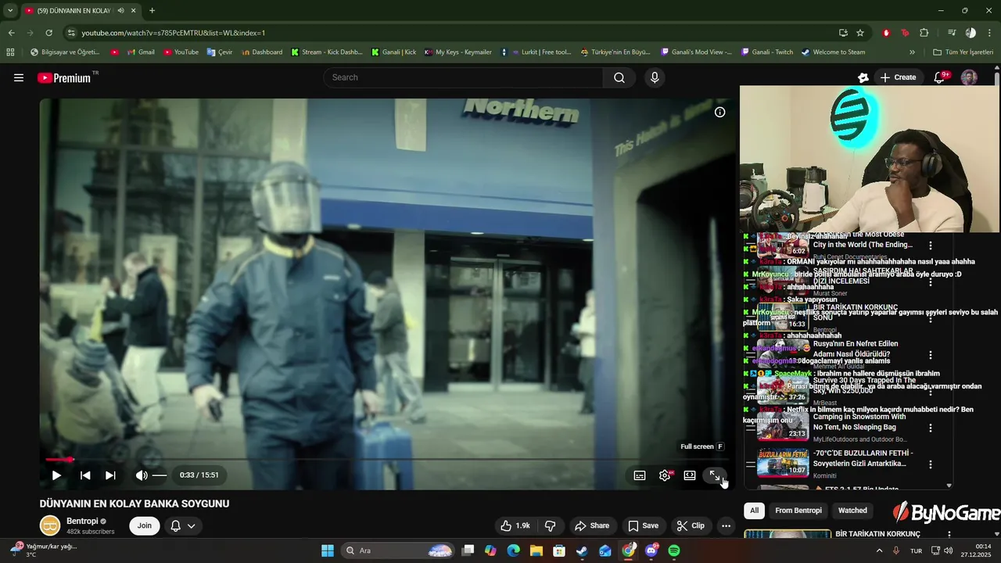Viewport: 1001px width, 563px height.
Task: Open options for BIR TARIKATIN KORKUNÇ SONU
Action: [931, 318]
